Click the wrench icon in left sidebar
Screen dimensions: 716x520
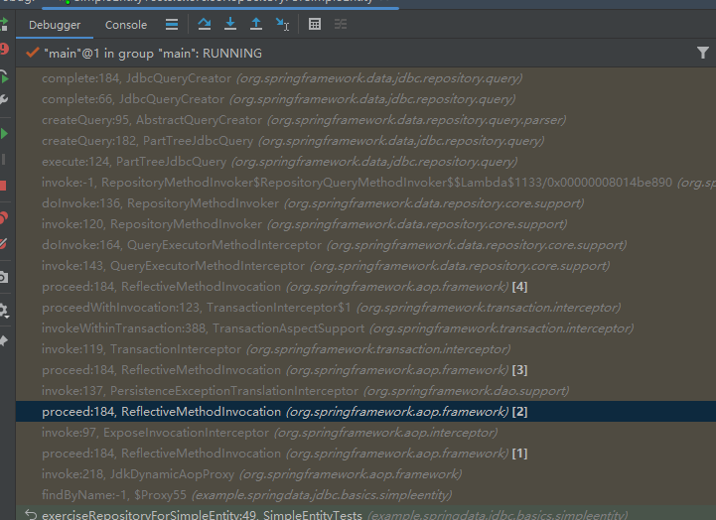[4, 99]
